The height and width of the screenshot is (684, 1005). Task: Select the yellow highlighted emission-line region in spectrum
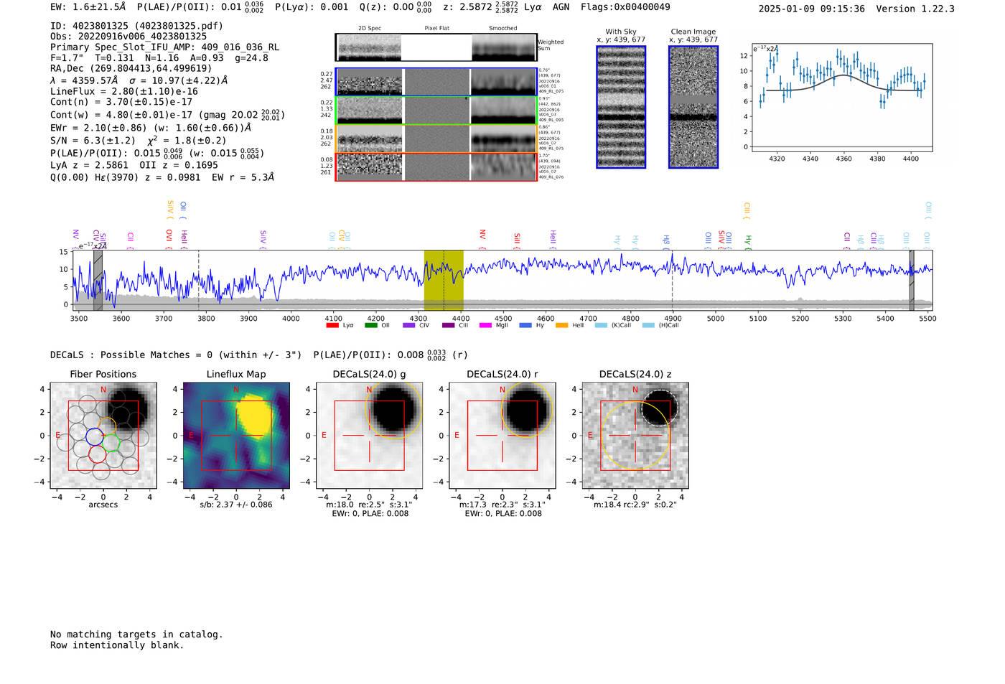(x=444, y=281)
